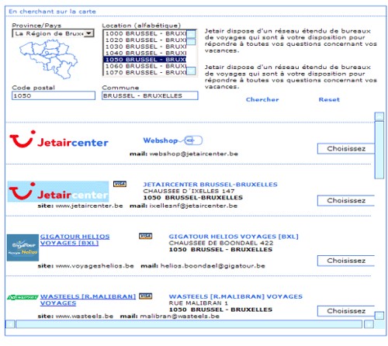Open JETAIRCENTER BRUSSEL-BRUXELLES heading link

pos(210,185)
